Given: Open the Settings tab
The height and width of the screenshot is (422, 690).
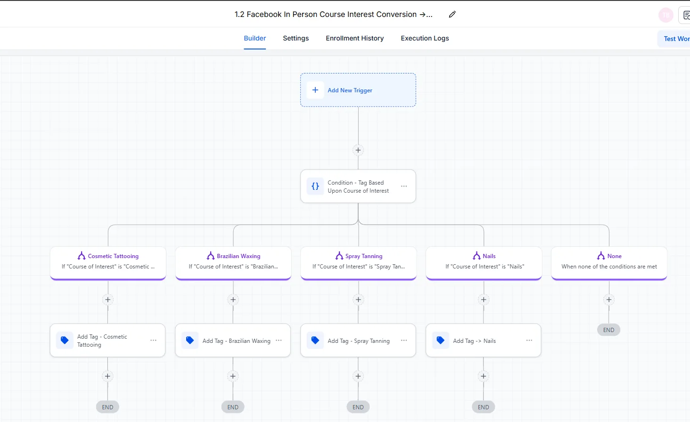Looking at the screenshot, I should pos(296,38).
